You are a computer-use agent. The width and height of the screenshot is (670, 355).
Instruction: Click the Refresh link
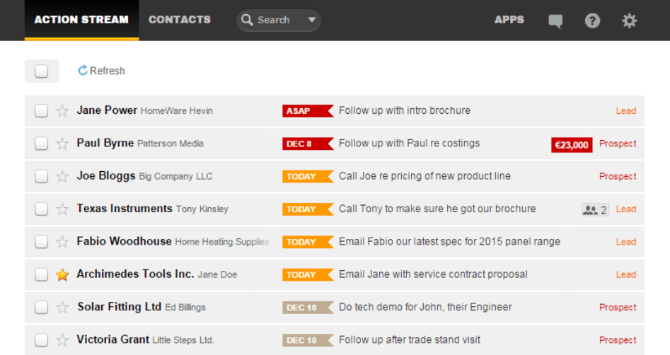[102, 71]
